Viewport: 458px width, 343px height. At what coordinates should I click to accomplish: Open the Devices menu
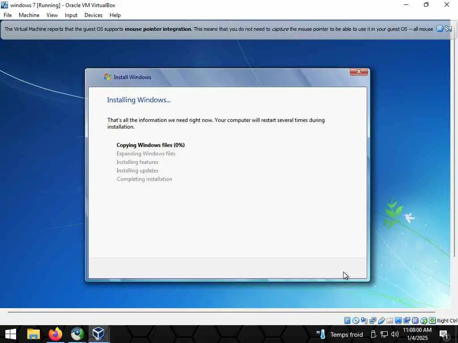pyautogui.click(x=93, y=15)
